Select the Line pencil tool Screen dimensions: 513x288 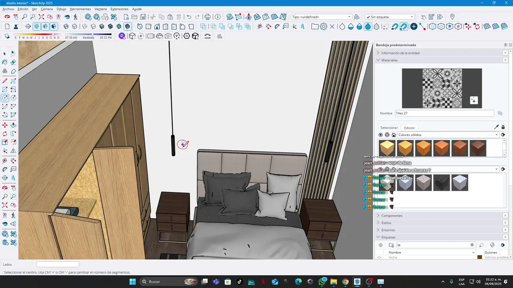tap(5, 81)
